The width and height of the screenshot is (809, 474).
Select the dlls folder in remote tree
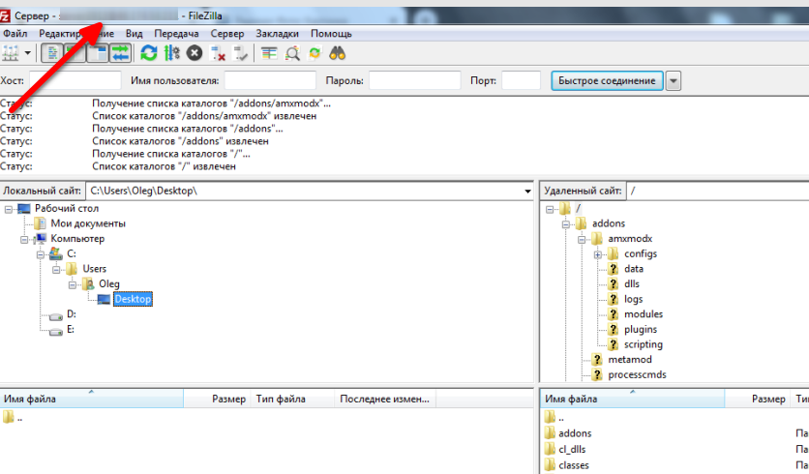click(x=632, y=283)
